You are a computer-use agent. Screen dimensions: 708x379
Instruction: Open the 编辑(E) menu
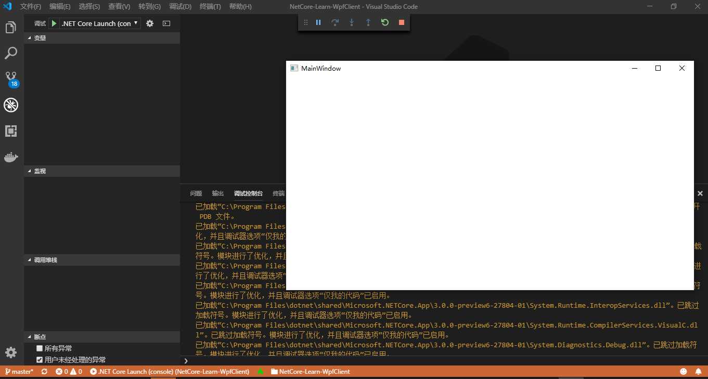(x=60, y=6)
